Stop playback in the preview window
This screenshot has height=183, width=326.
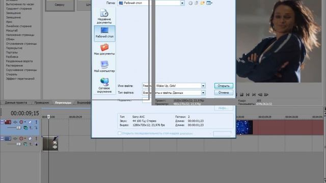tap(241, 95)
